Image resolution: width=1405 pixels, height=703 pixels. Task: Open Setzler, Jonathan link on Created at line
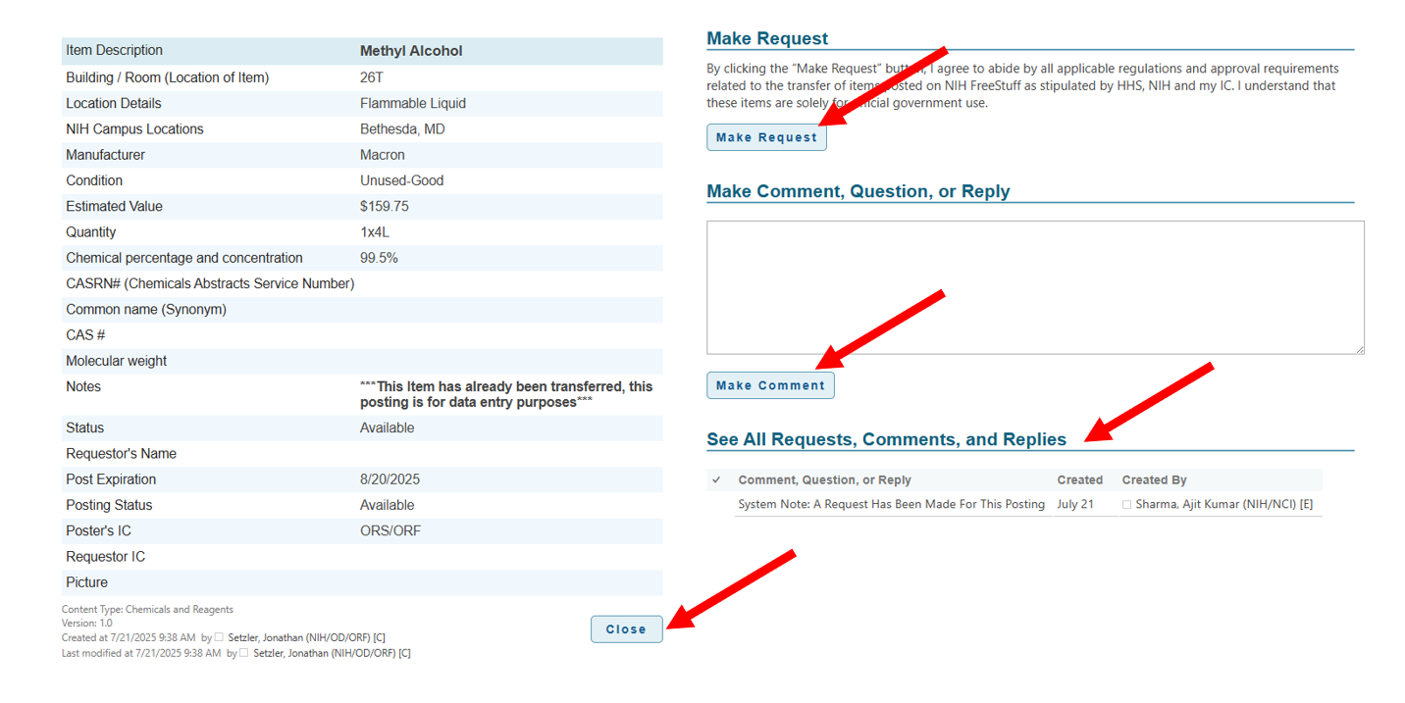[x=306, y=637]
